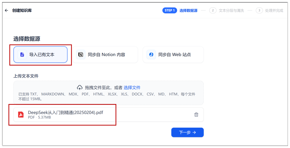
Task: Click the globe icon for Web 站点
Action: 151,54
